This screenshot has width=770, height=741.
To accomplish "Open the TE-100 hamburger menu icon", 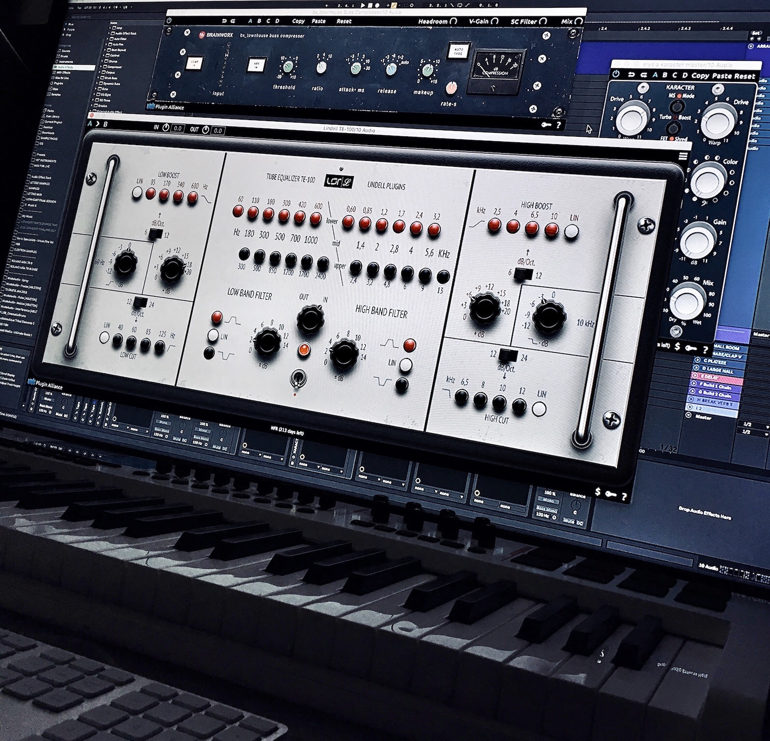I will [683, 156].
